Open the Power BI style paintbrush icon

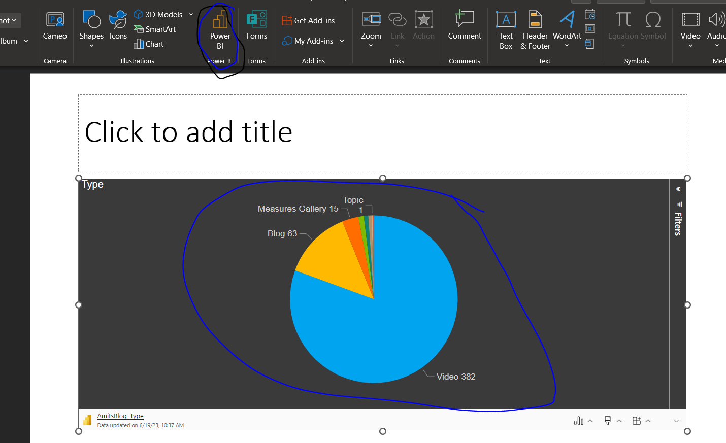pos(608,421)
